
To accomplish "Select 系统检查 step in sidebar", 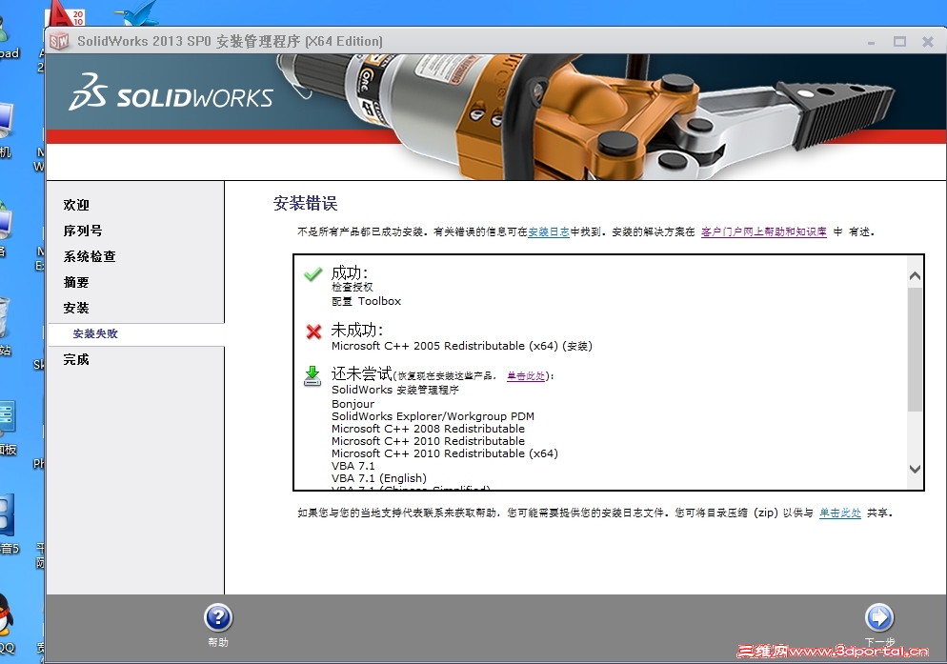I will (x=90, y=256).
